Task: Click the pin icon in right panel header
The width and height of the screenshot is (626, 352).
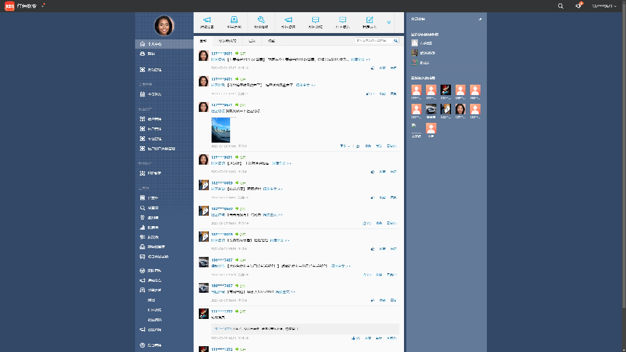Action: pyautogui.click(x=479, y=19)
